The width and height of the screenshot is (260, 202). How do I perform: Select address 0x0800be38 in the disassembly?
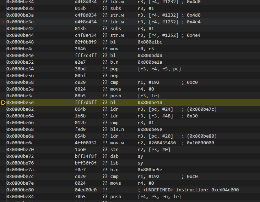[x=20, y=8]
